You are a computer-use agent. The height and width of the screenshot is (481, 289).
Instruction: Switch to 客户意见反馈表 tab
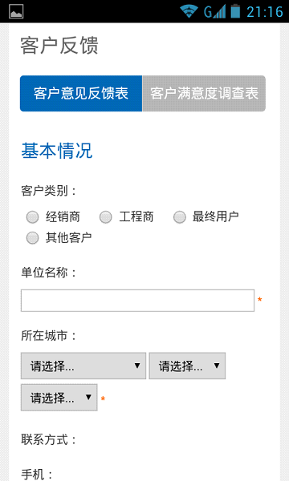[81, 93]
